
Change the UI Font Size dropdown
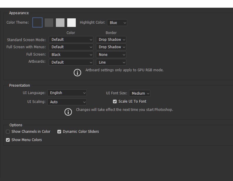(140, 93)
